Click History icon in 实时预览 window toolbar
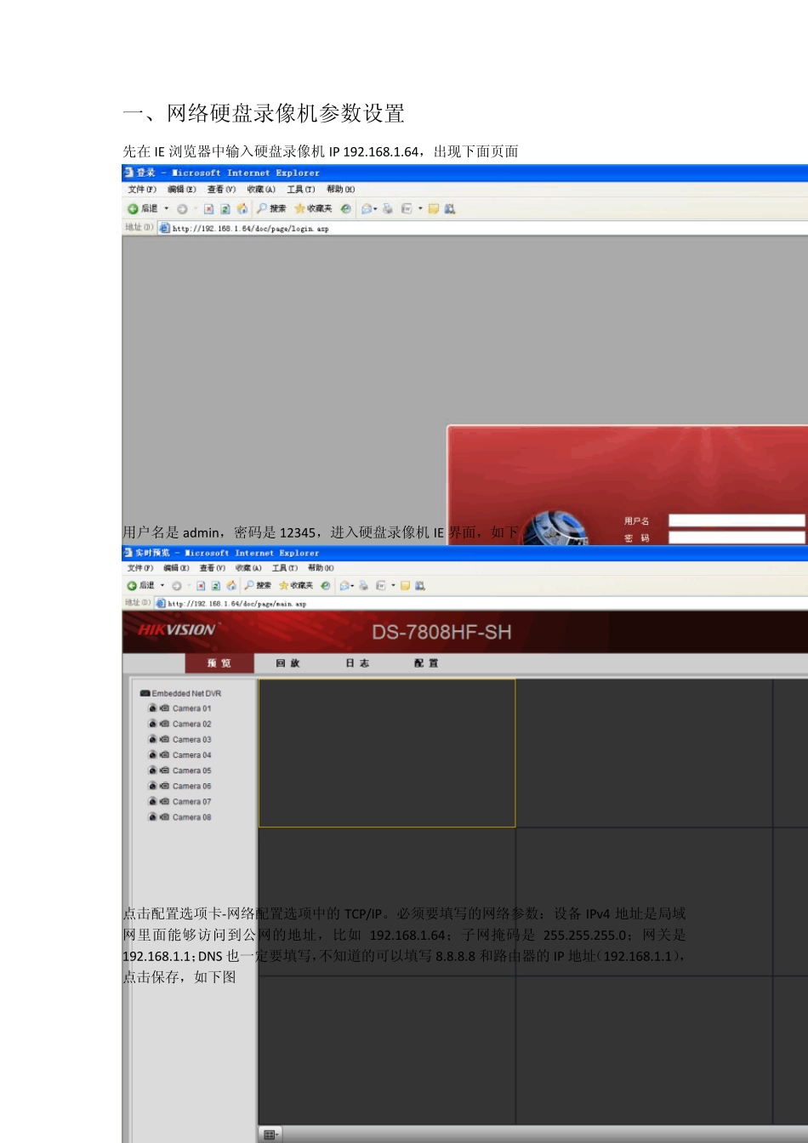The image size is (808, 1143). [326, 586]
